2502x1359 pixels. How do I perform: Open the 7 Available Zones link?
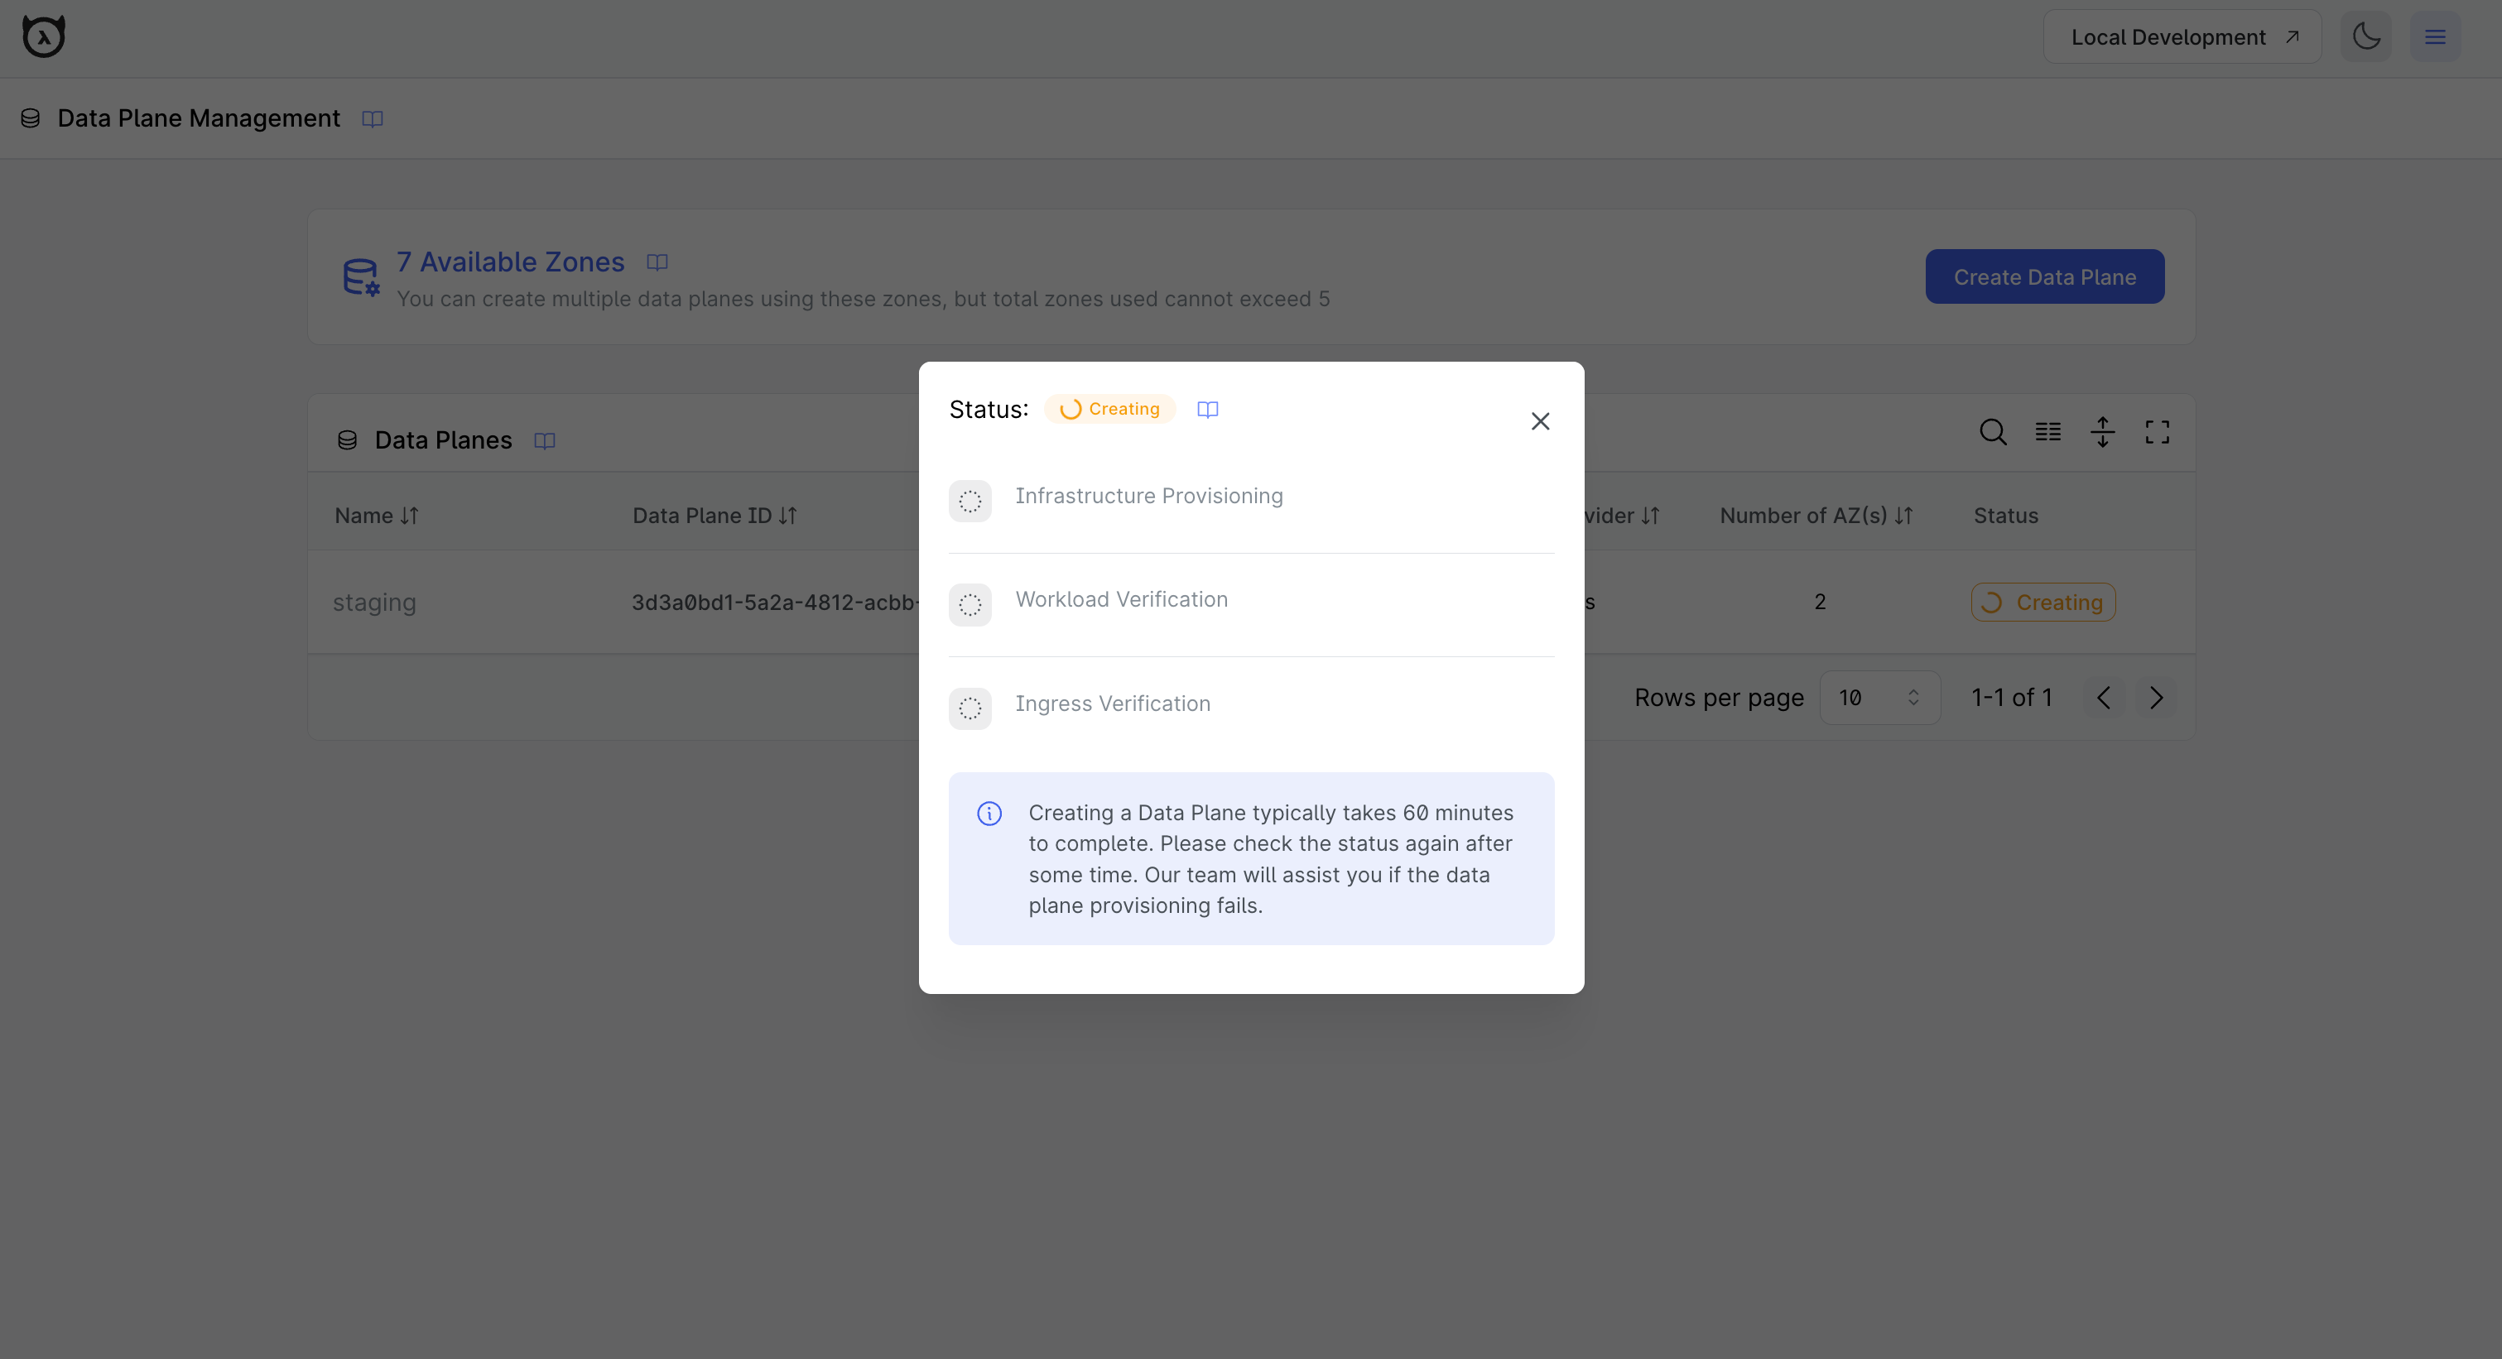click(x=510, y=262)
